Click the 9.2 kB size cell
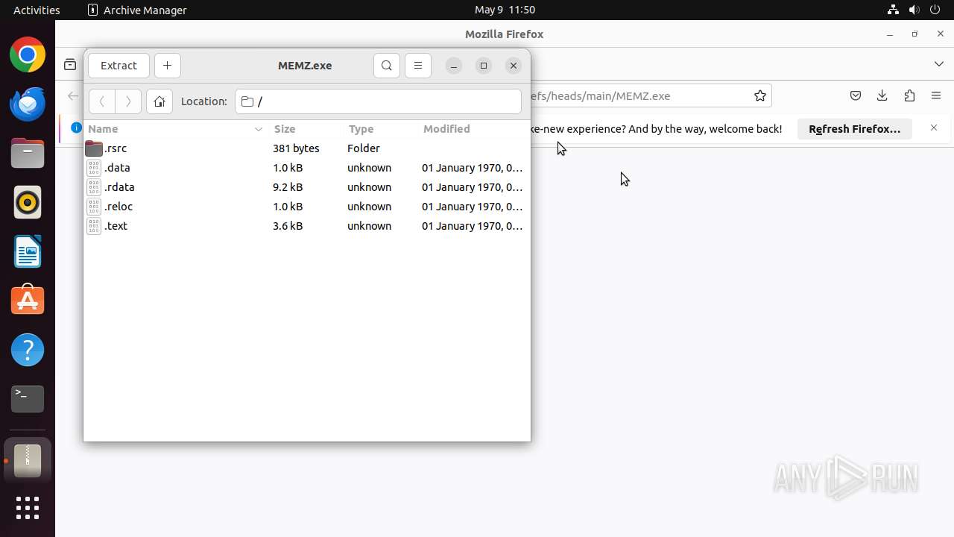Viewport: 954px width, 537px height. click(x=288, y=187)
